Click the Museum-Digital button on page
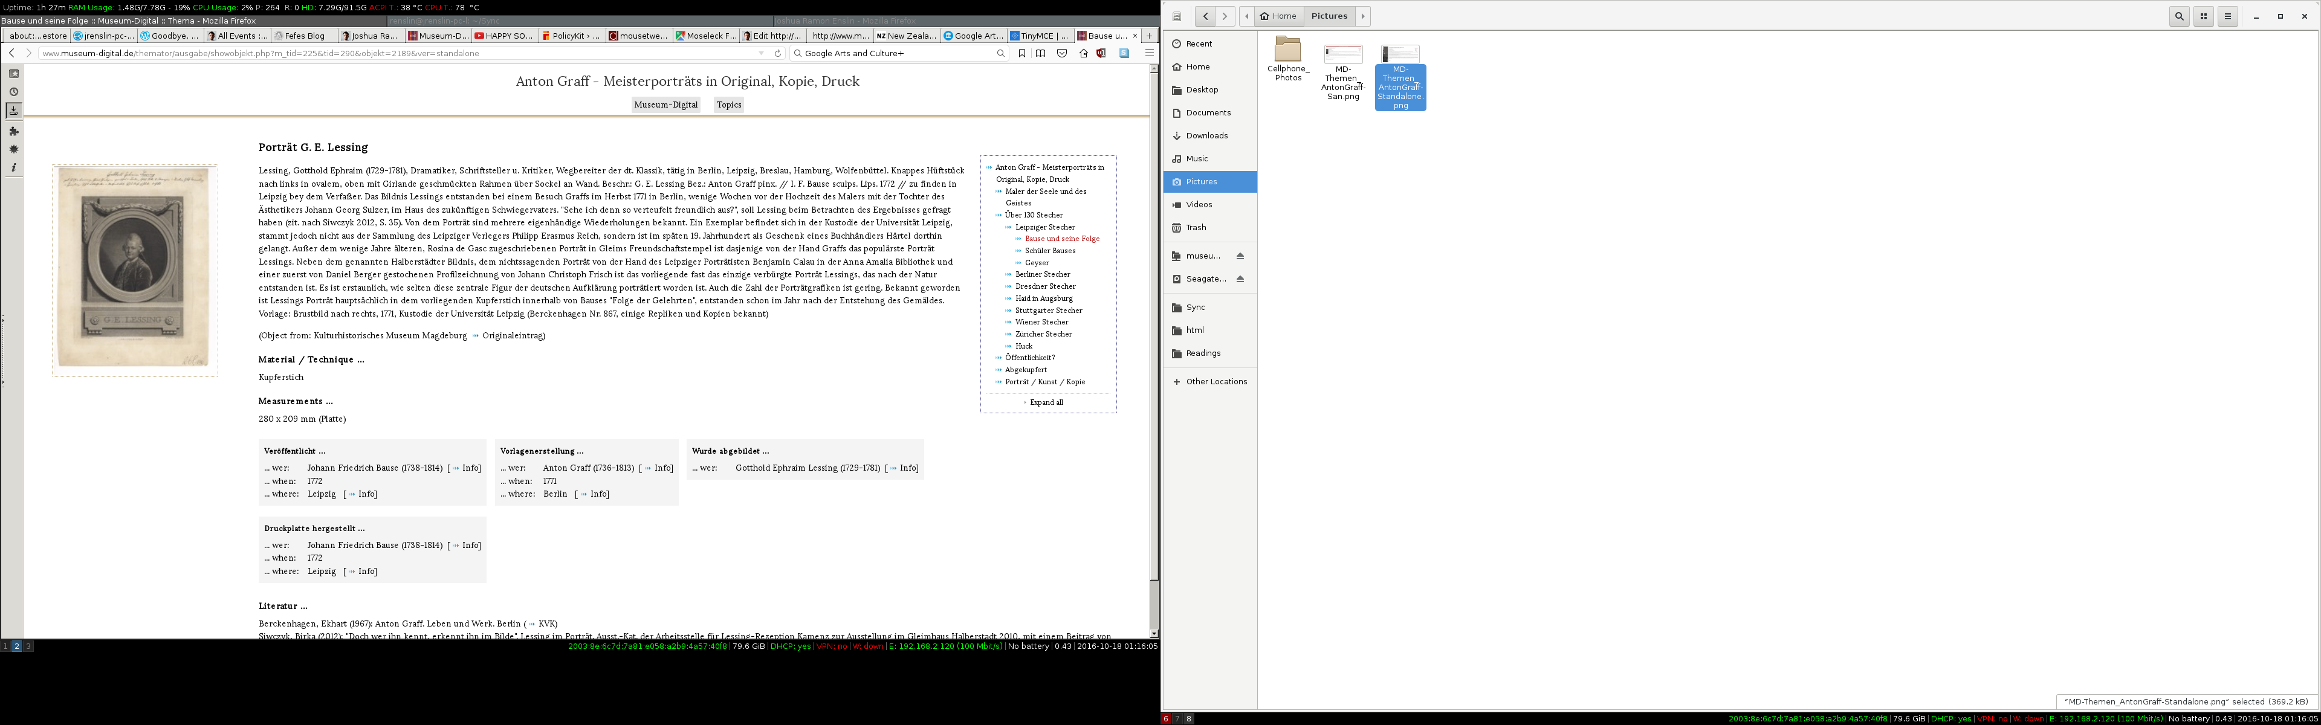This screenshot has height=725, width=2321. pos(666,105)
